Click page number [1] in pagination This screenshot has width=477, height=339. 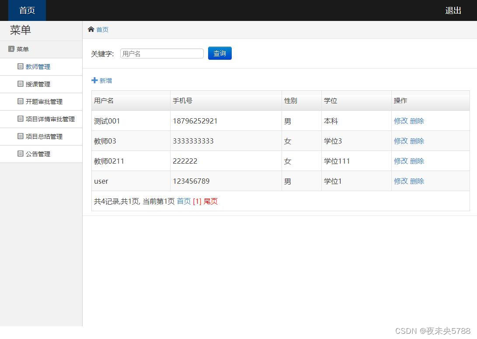197,201
